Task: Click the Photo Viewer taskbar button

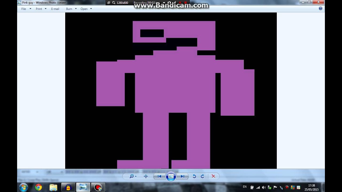Action: click(x=83, y=187)
